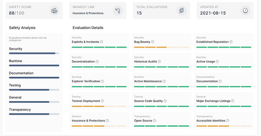Open help icon beside Documentation evaluation card
The image size is (261, 136).
pyautogui.click(x=220, y=81)
